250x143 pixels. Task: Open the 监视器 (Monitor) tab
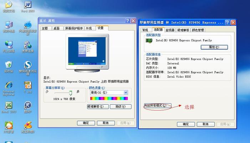pos(170,30)
